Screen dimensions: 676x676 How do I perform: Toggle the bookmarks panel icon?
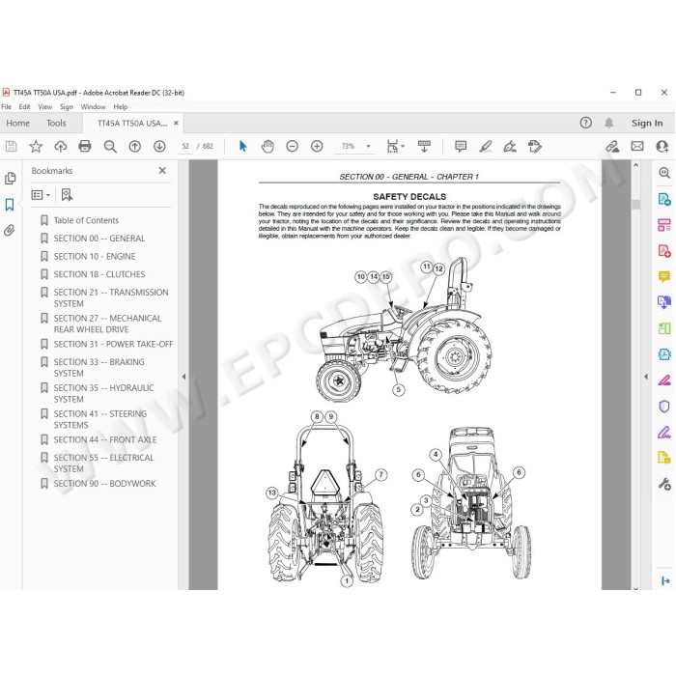tap(10, 205)
